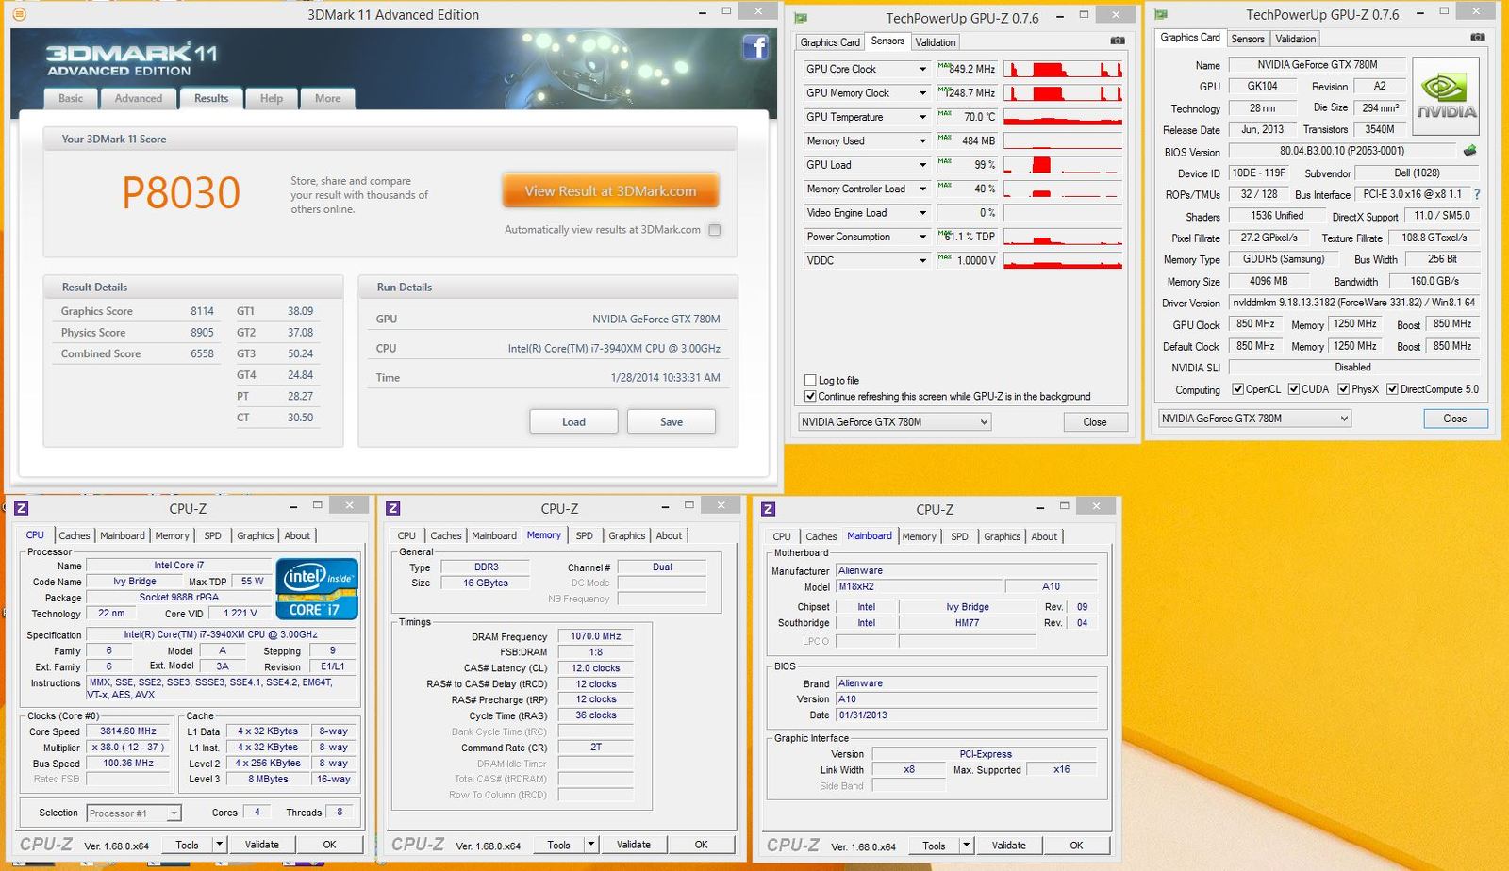1509x871 pixels.
Task: Click the MAX indicator on GPU Temperature value
Action: (x=944, y=113)
